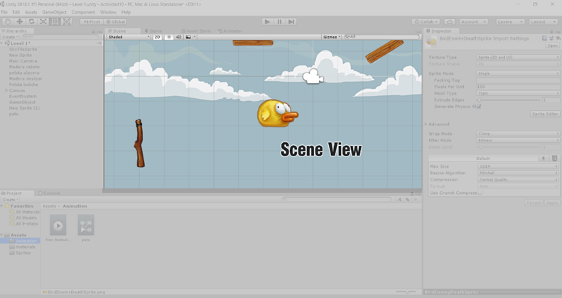Open Texture Type dropdown

(518, 57)
